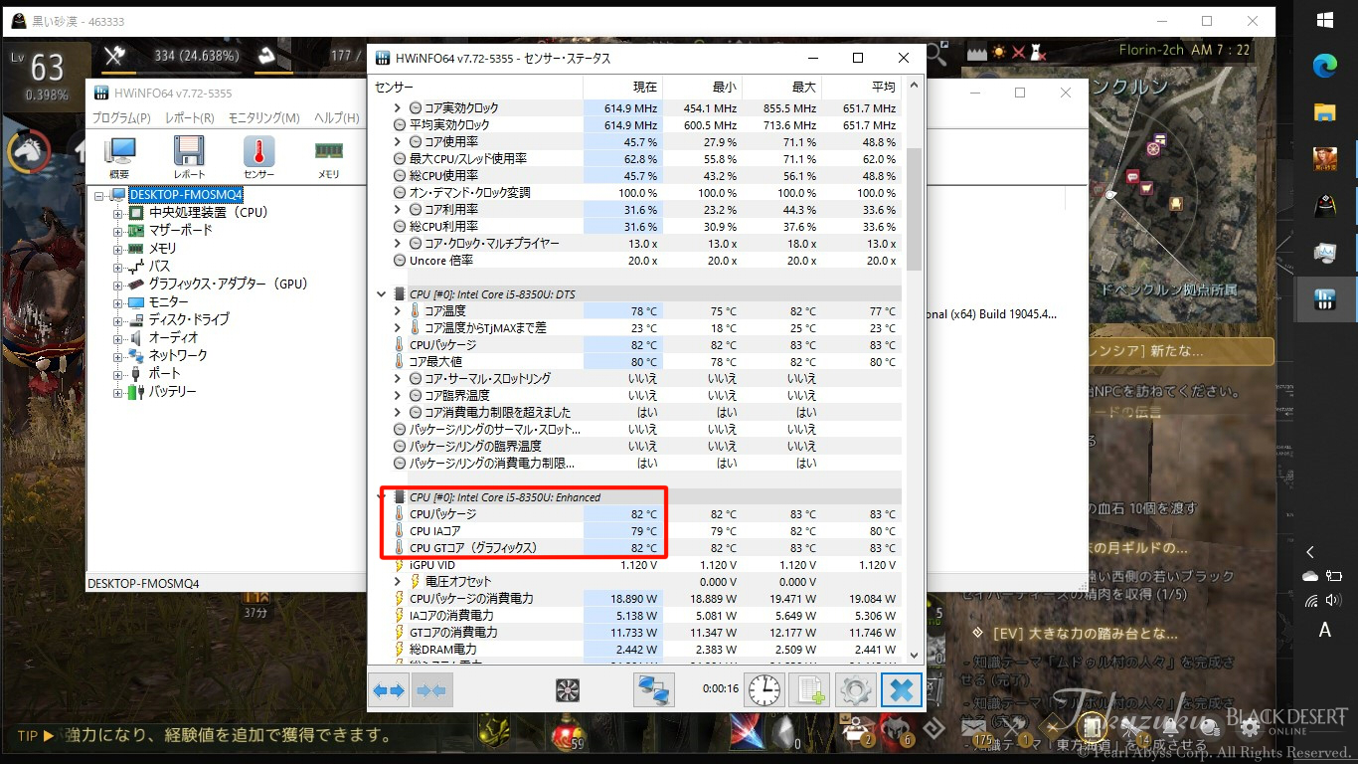Expand the マザーボード tree node

point(118,231)
